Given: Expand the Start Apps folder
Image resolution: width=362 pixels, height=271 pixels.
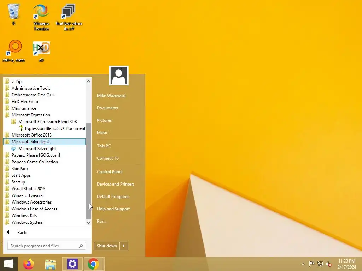Looking at the screenshot, I should coord(44,175).
